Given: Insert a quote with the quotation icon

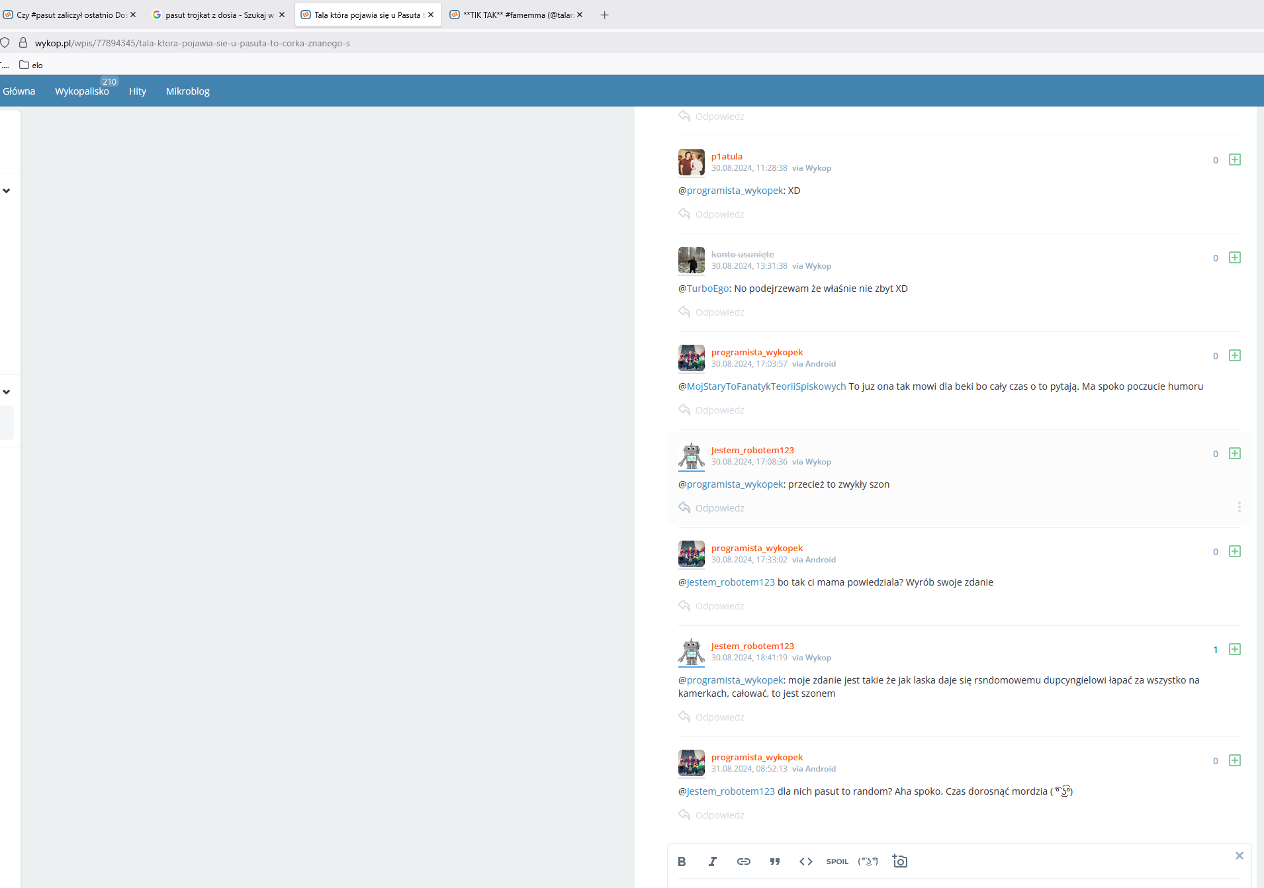Looking at the screenshot, I should pyautogui.click(x=775, y=862).
